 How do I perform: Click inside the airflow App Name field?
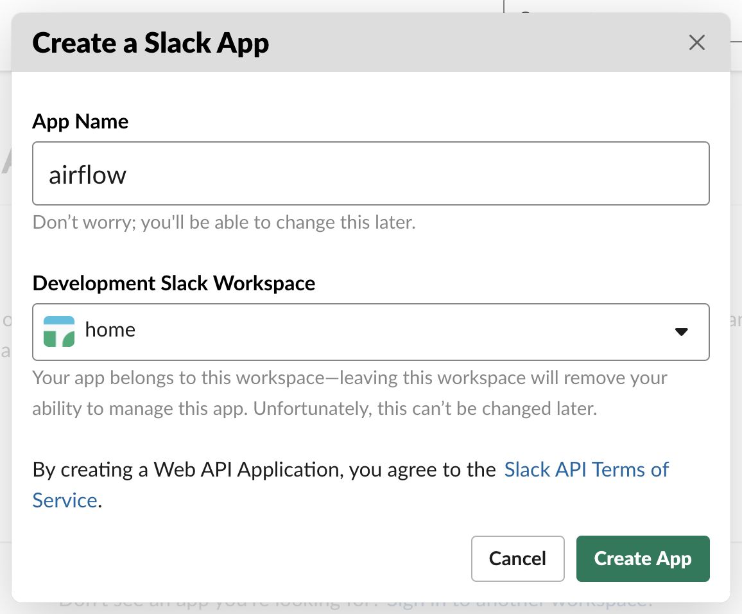tap(371, 173)
